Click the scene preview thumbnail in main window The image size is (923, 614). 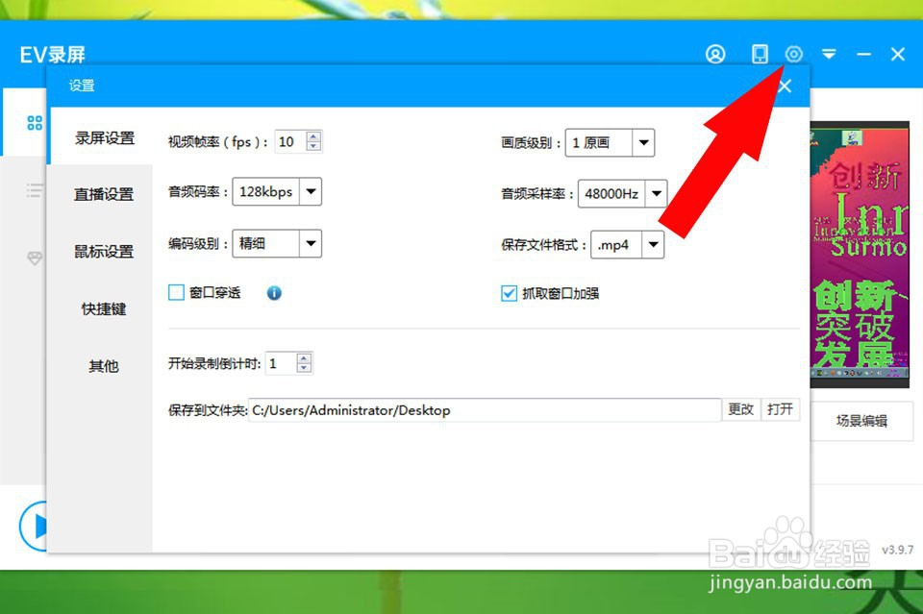pos(860,255)
